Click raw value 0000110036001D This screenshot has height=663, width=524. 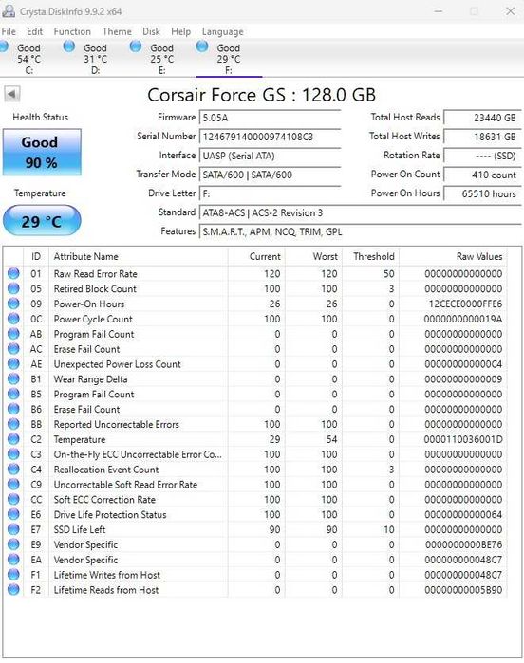[463, 439]
